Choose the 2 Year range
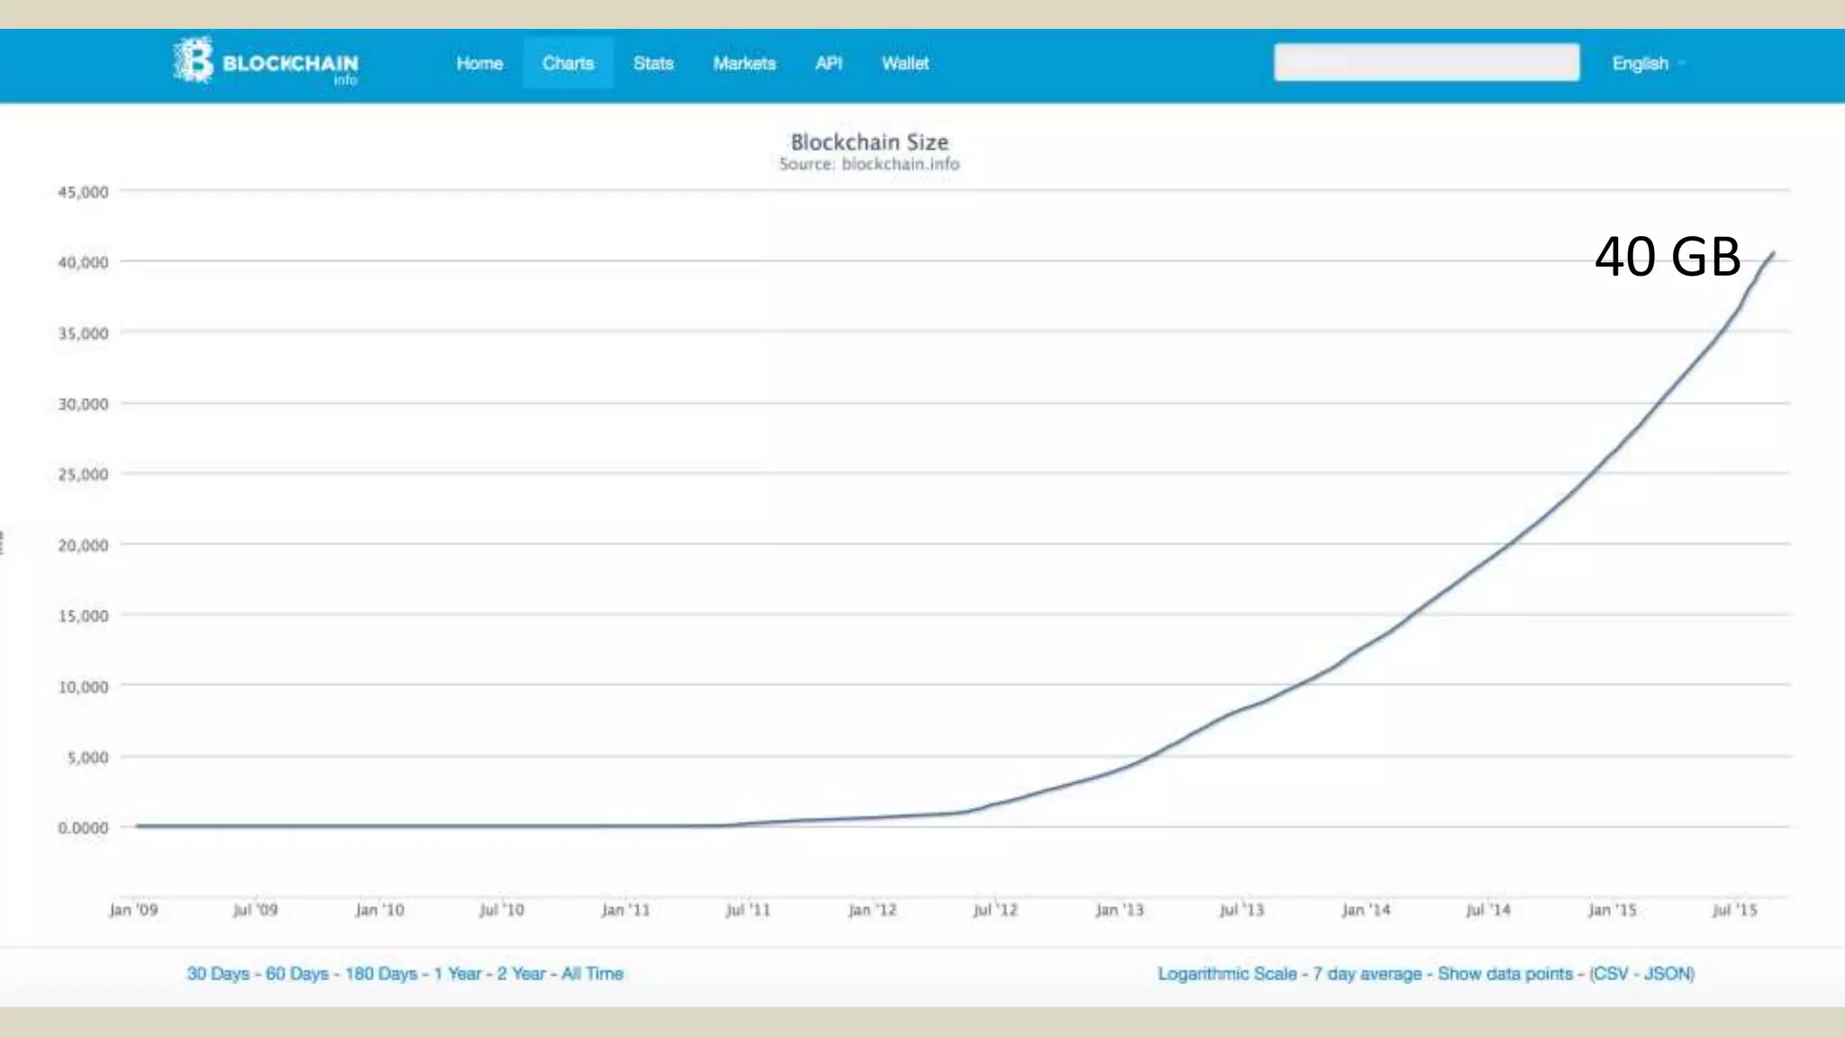The height and width of the screenshot is (1038, 1845). coord(522,974)
